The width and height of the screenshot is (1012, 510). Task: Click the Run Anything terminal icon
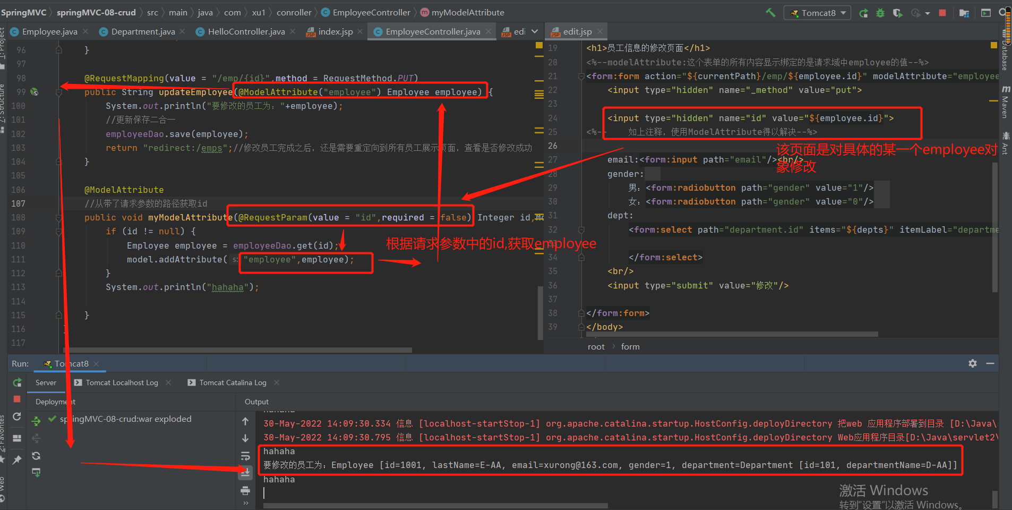point(986,13)
